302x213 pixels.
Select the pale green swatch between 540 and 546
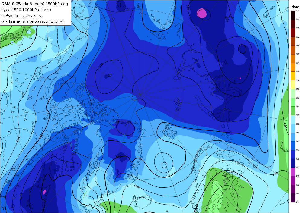pyautogui.click(x=293, y=93)
